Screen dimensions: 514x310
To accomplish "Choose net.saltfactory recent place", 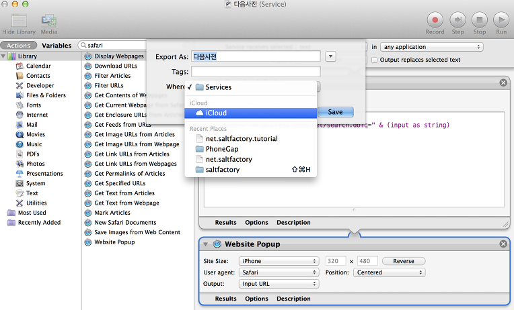I will 251,159.
